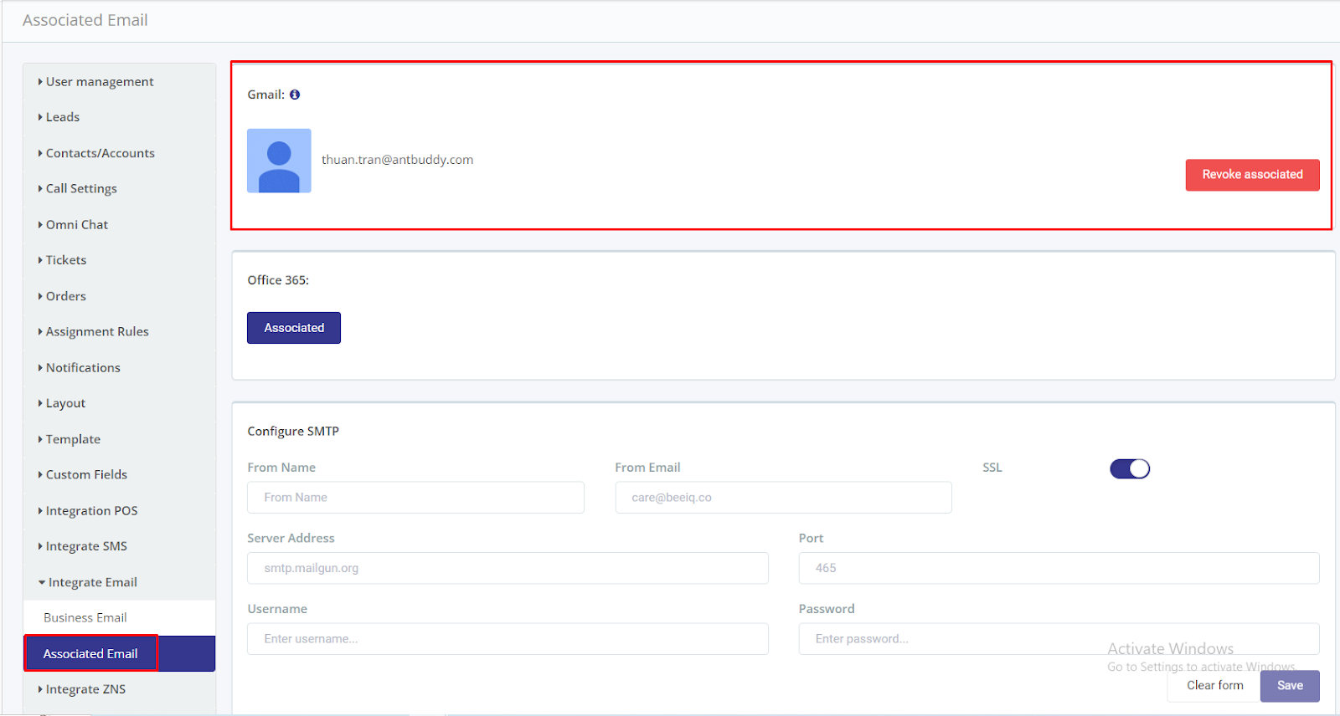The height and width of the screenshot is (716, 1340).
Task: Expand the Integrate ZNS menu
Action: (x=119, y=689)
